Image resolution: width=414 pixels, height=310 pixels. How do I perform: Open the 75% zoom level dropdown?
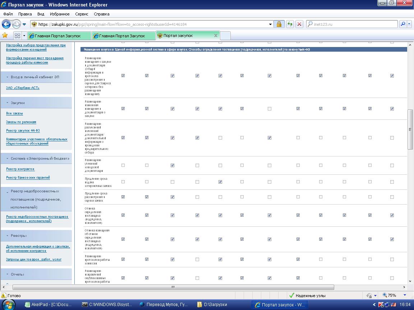pos(405,295)
